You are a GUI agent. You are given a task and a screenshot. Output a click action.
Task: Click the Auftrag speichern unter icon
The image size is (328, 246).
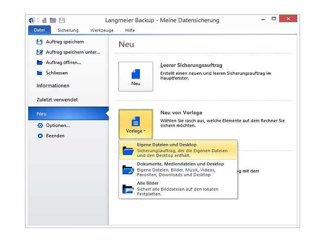tap(39, 52)
